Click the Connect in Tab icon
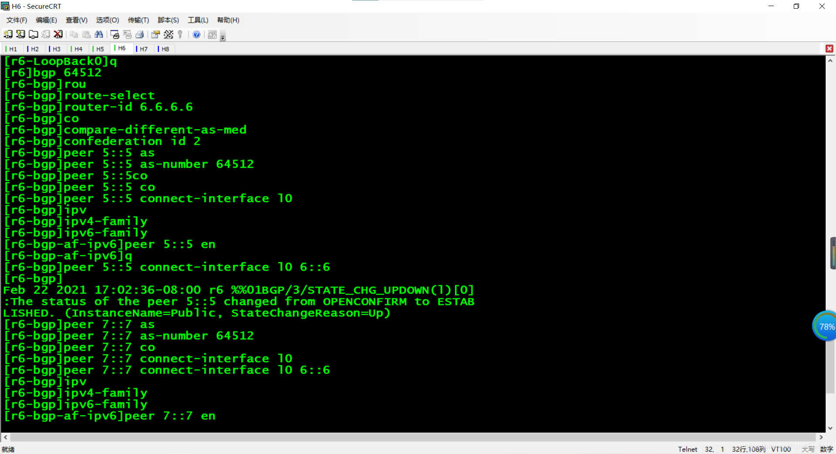This screenshot has height=454, width=836. (x=33, y=34)
